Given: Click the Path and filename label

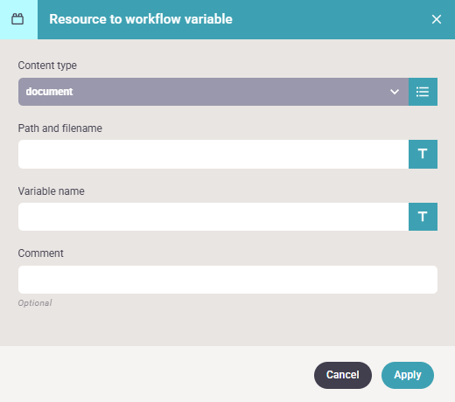Looking at the screenshot, I should pos(60,128).
